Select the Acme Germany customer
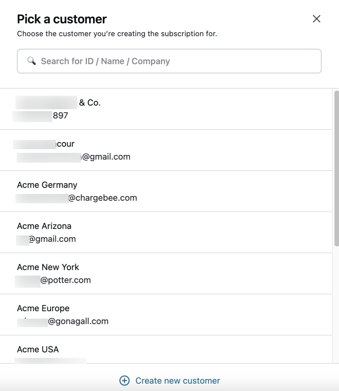 coord(47,185)
